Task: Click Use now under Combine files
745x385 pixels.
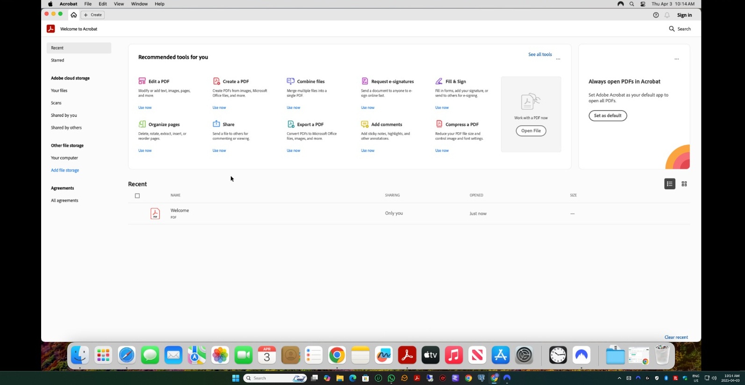Action: click(294, 107)
